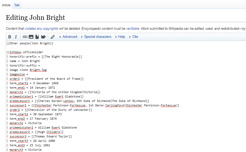This screenshot has height=152, width=246.
Task: Click the monarch3 = Victoria line
Action: point(24,150)
